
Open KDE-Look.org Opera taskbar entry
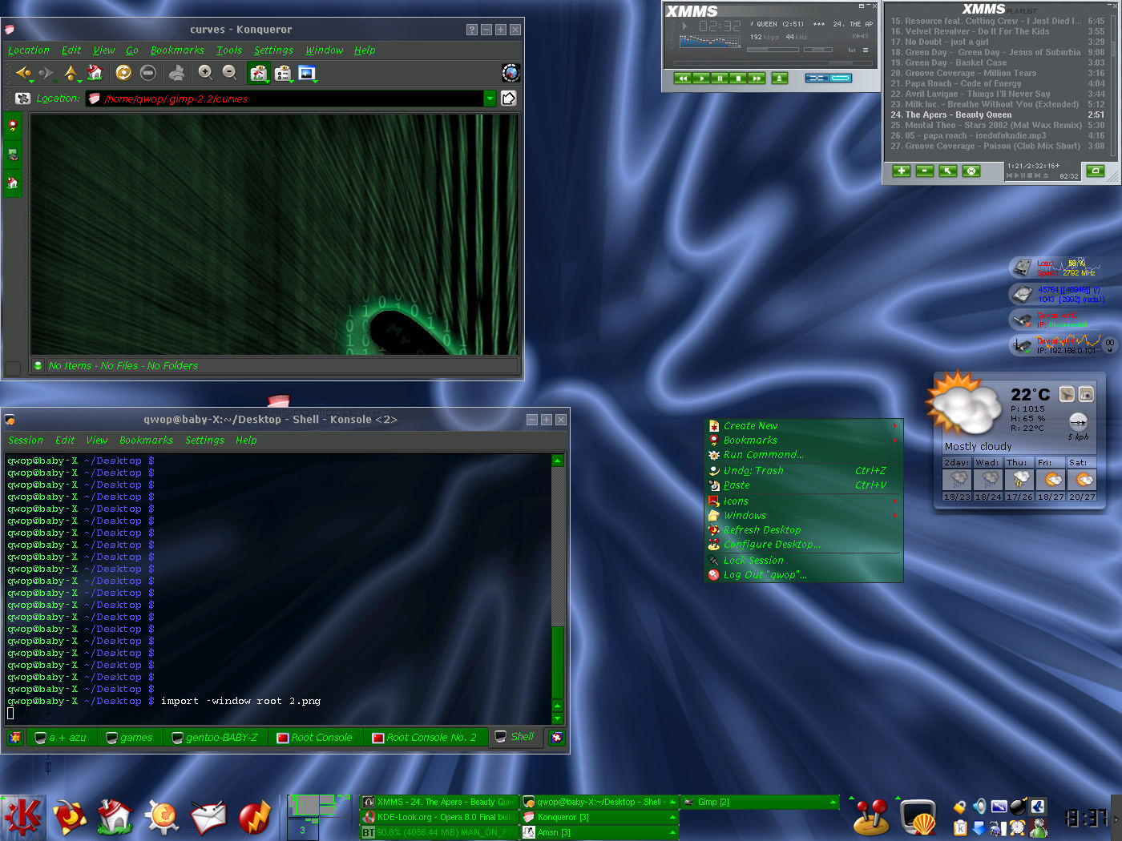coord(439,817)
